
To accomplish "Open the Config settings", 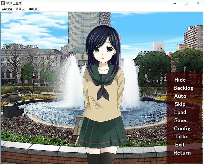I will [x=182, y=129].
